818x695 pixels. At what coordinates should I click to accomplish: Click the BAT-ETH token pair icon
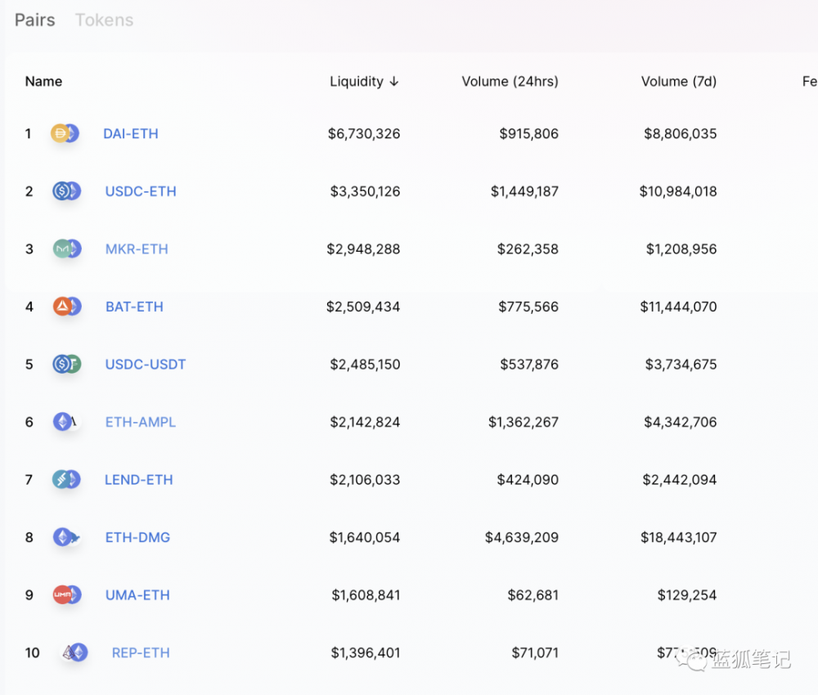pyautogui.click(x=67, y=307)
